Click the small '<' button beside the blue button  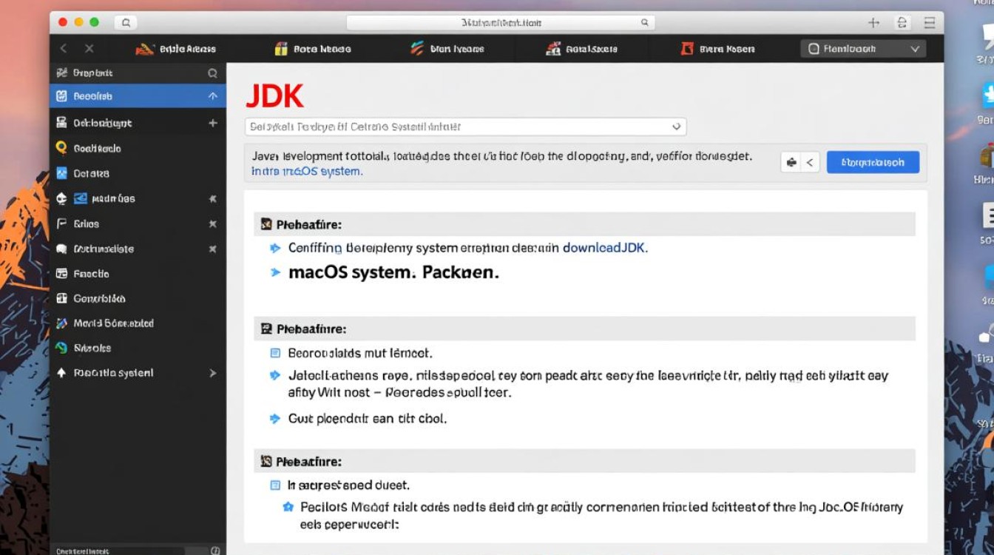pyautogui.click(x=809, y=162)
